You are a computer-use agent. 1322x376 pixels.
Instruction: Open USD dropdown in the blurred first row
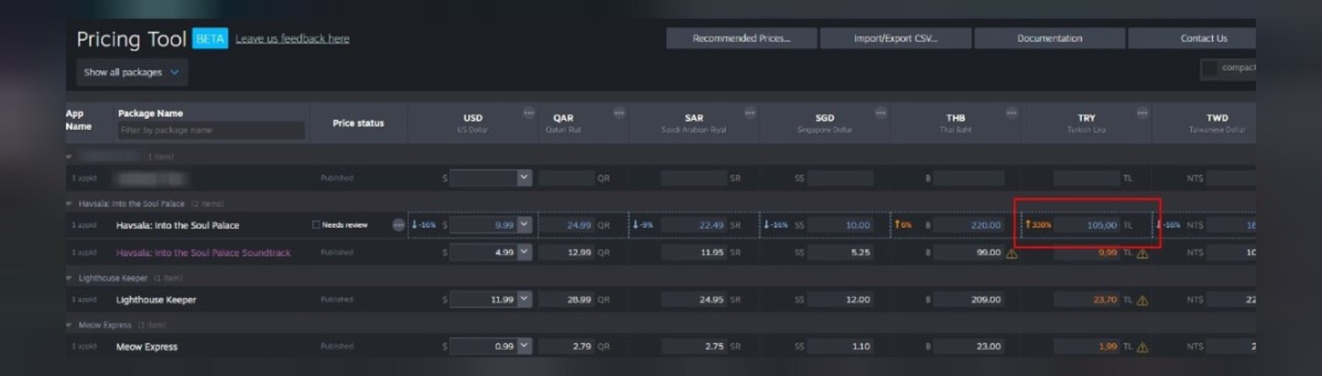[x=524, y=178]
